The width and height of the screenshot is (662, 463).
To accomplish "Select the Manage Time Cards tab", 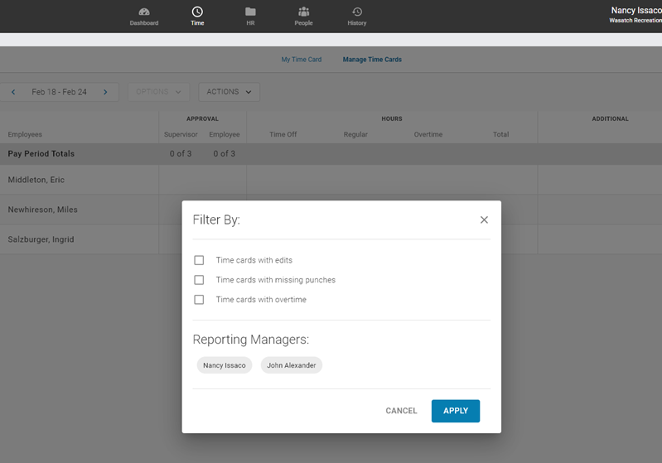I will point(372,60).
